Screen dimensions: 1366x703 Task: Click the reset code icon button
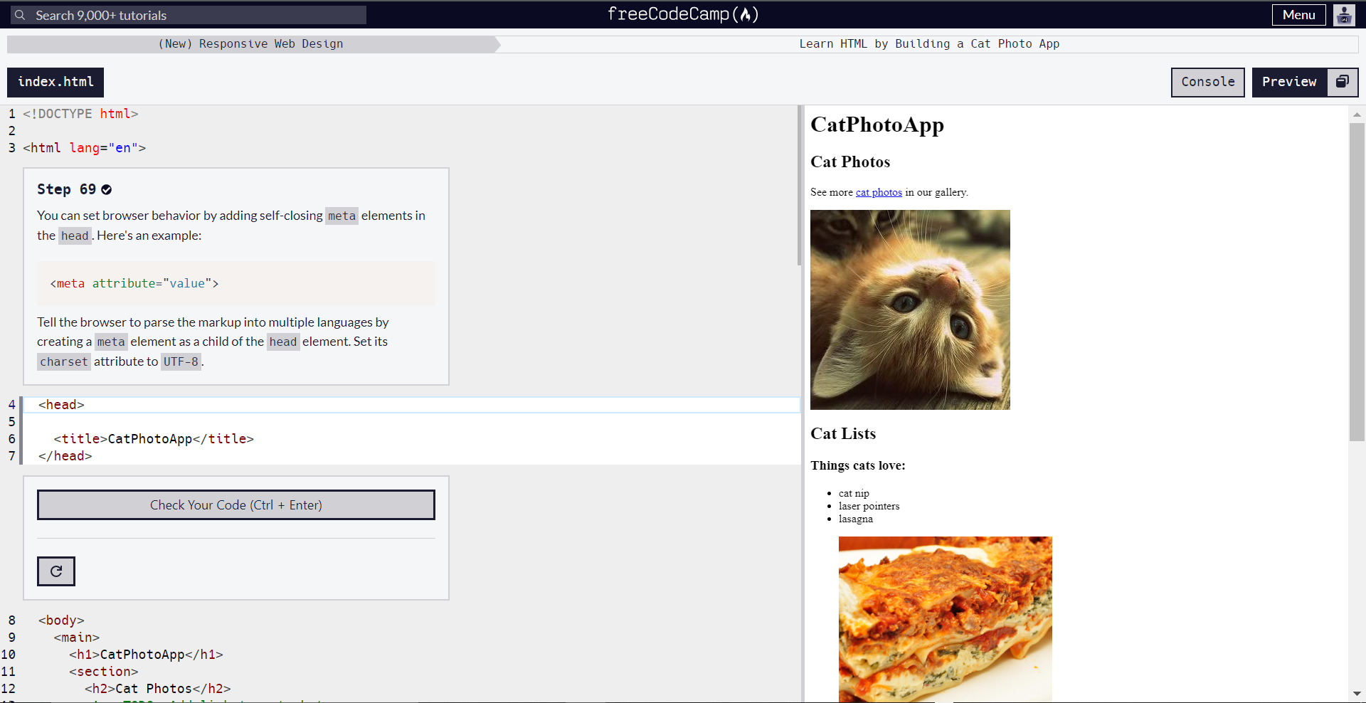click(56, 571)
